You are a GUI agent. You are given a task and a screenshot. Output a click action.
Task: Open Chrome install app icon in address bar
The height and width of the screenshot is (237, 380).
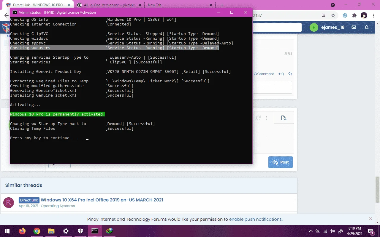pos(324,15)
